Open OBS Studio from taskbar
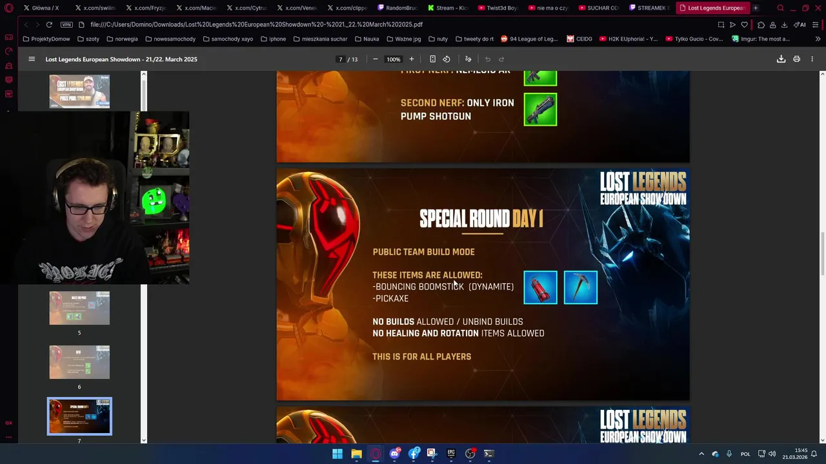 pos(470,454)
